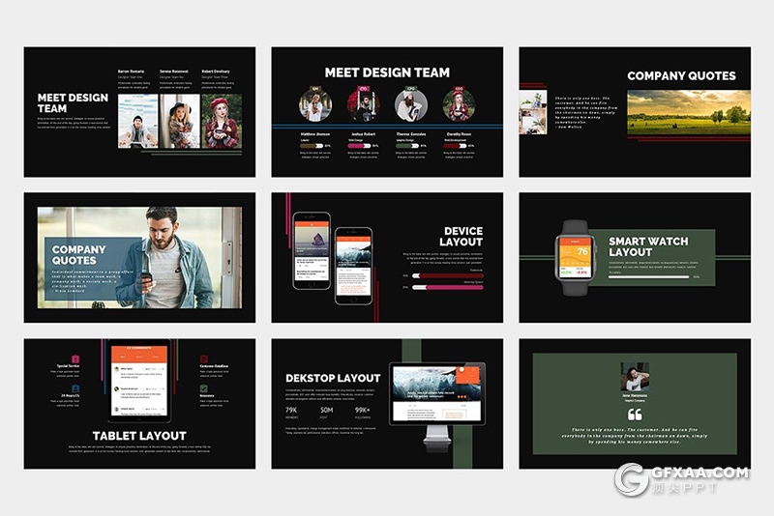Select the Tablet Layout slide title
This screenshot has height=516, width=774.
pyautogui.click(x=139, y=436)
